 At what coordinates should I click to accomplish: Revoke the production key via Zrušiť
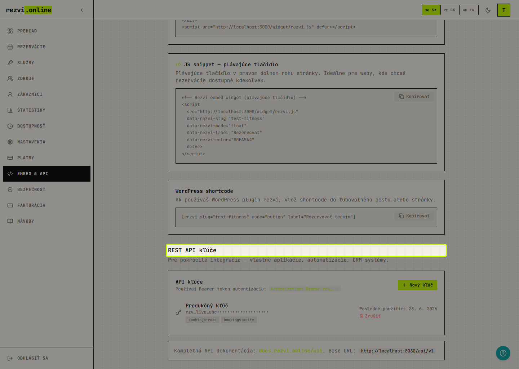pyautogui.click(x=370, y=316)
